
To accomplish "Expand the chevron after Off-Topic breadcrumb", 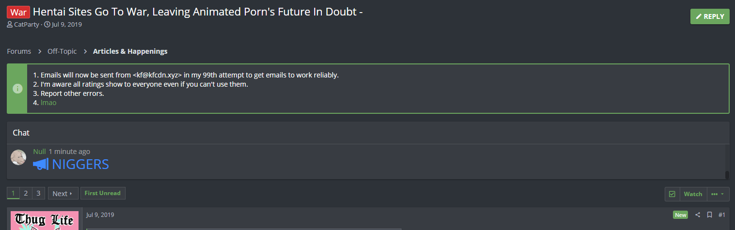I will tap(85, 51).
